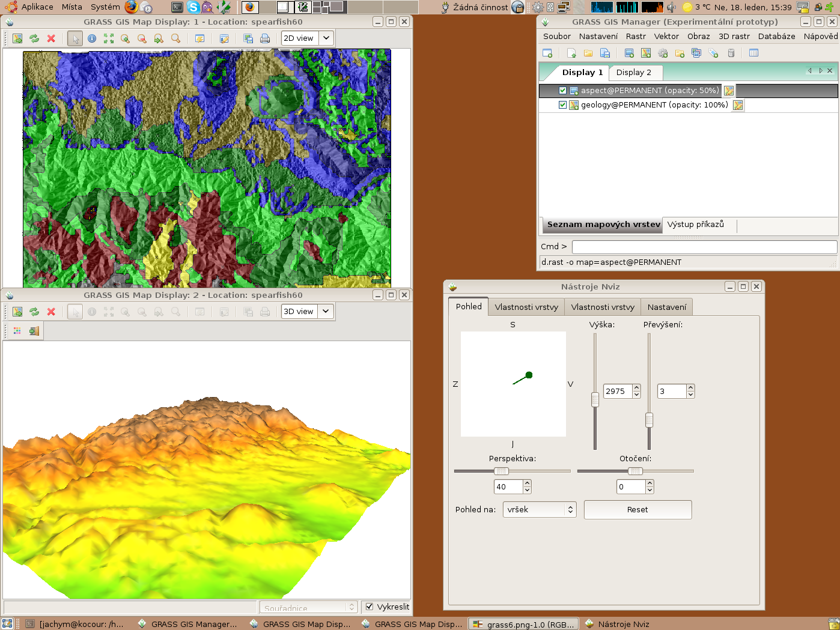840x630 pixels.
Task: Open the Databáze menu
Action: 776,37
